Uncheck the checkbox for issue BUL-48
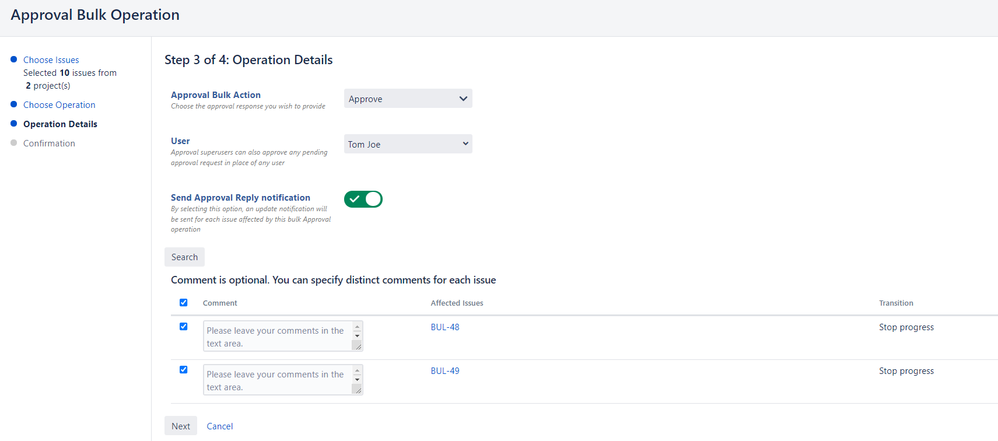The width and height of the screenshot is (998, 441). [184, 327]
